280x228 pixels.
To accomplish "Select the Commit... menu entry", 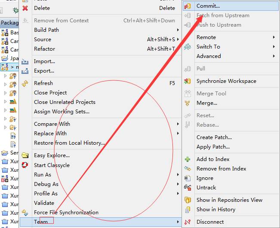I will click(x=231, y=6).
